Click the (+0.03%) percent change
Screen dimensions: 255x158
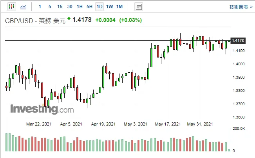click(130, 20)
